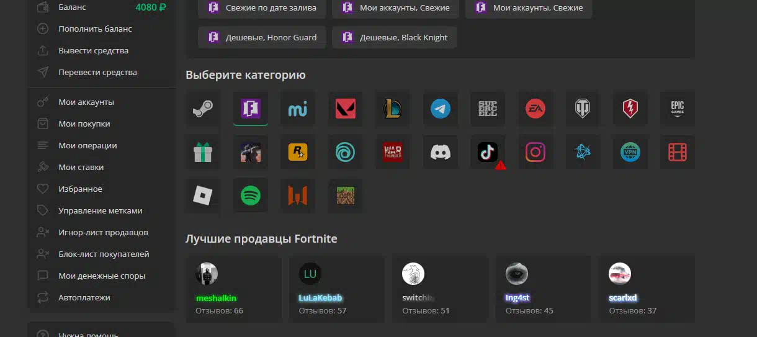Screen dimensions: 757x337
Task: Click scarlxd's avatar picture
Action: pyautogui.click(x=620, y=274)
